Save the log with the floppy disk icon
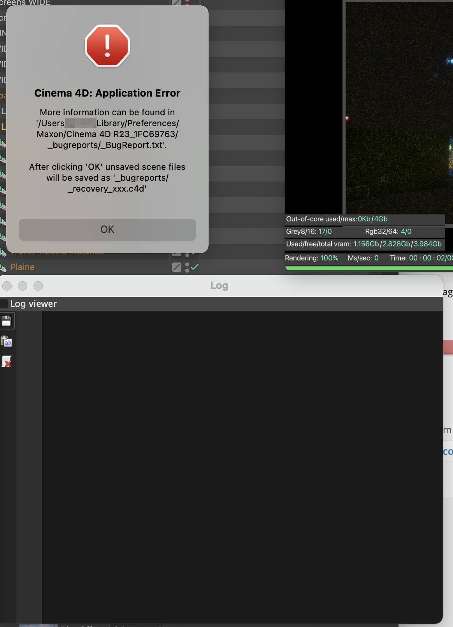This screenshot has height=627, width=453. [x=6, y=321]
